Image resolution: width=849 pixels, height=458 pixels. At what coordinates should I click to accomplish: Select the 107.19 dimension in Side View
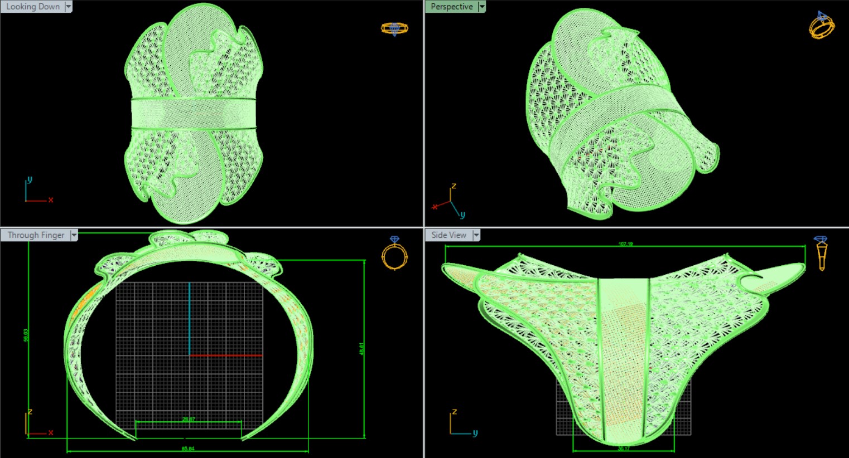[x=625, y=244]
